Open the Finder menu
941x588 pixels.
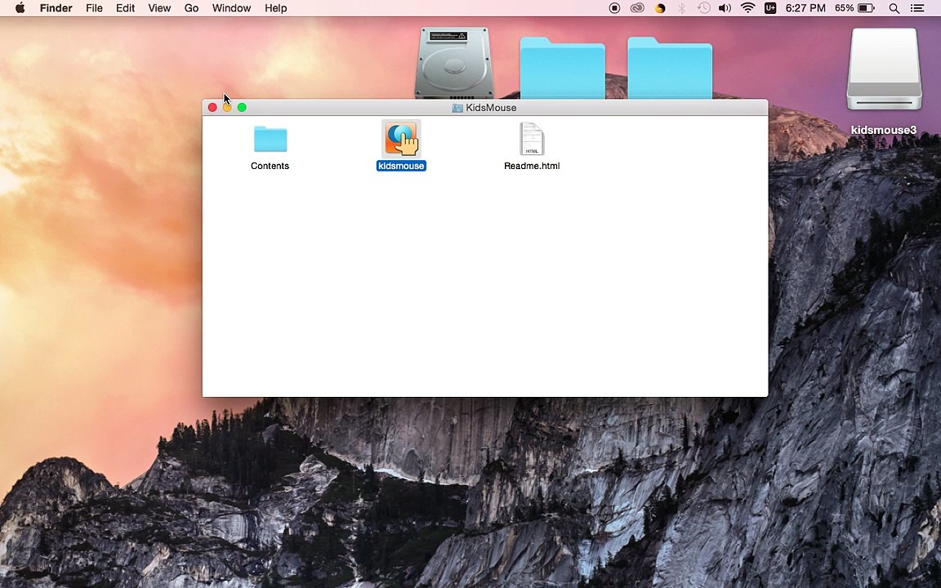pyautogui.click(x=56, y=8)
